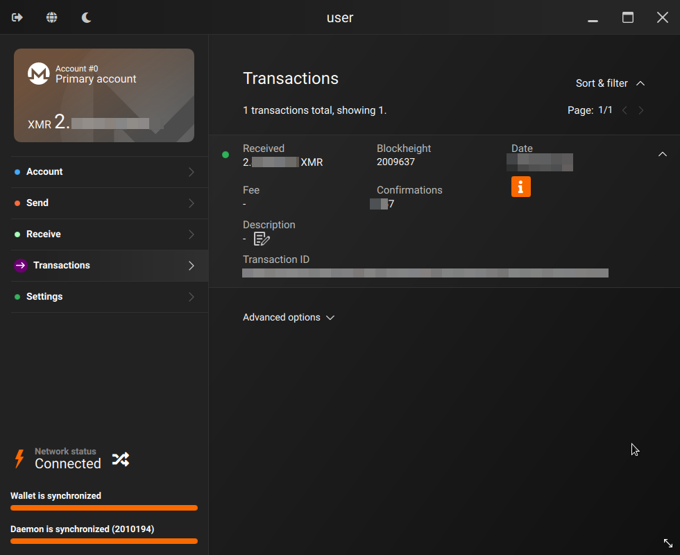Open the Account menu item

(104, 172)
